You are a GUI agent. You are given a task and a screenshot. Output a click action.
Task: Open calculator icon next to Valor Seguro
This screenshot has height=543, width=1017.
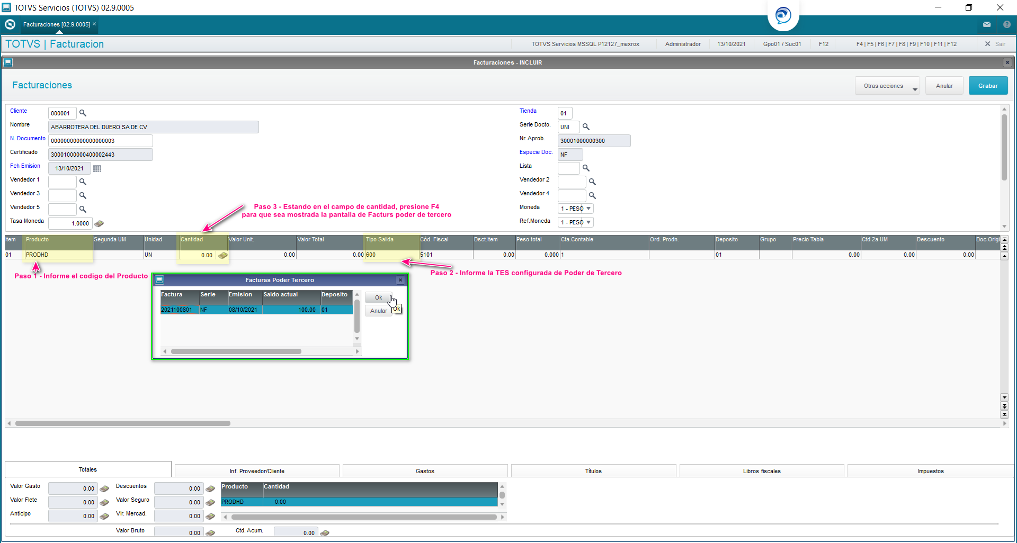click(x=210, y=503)
